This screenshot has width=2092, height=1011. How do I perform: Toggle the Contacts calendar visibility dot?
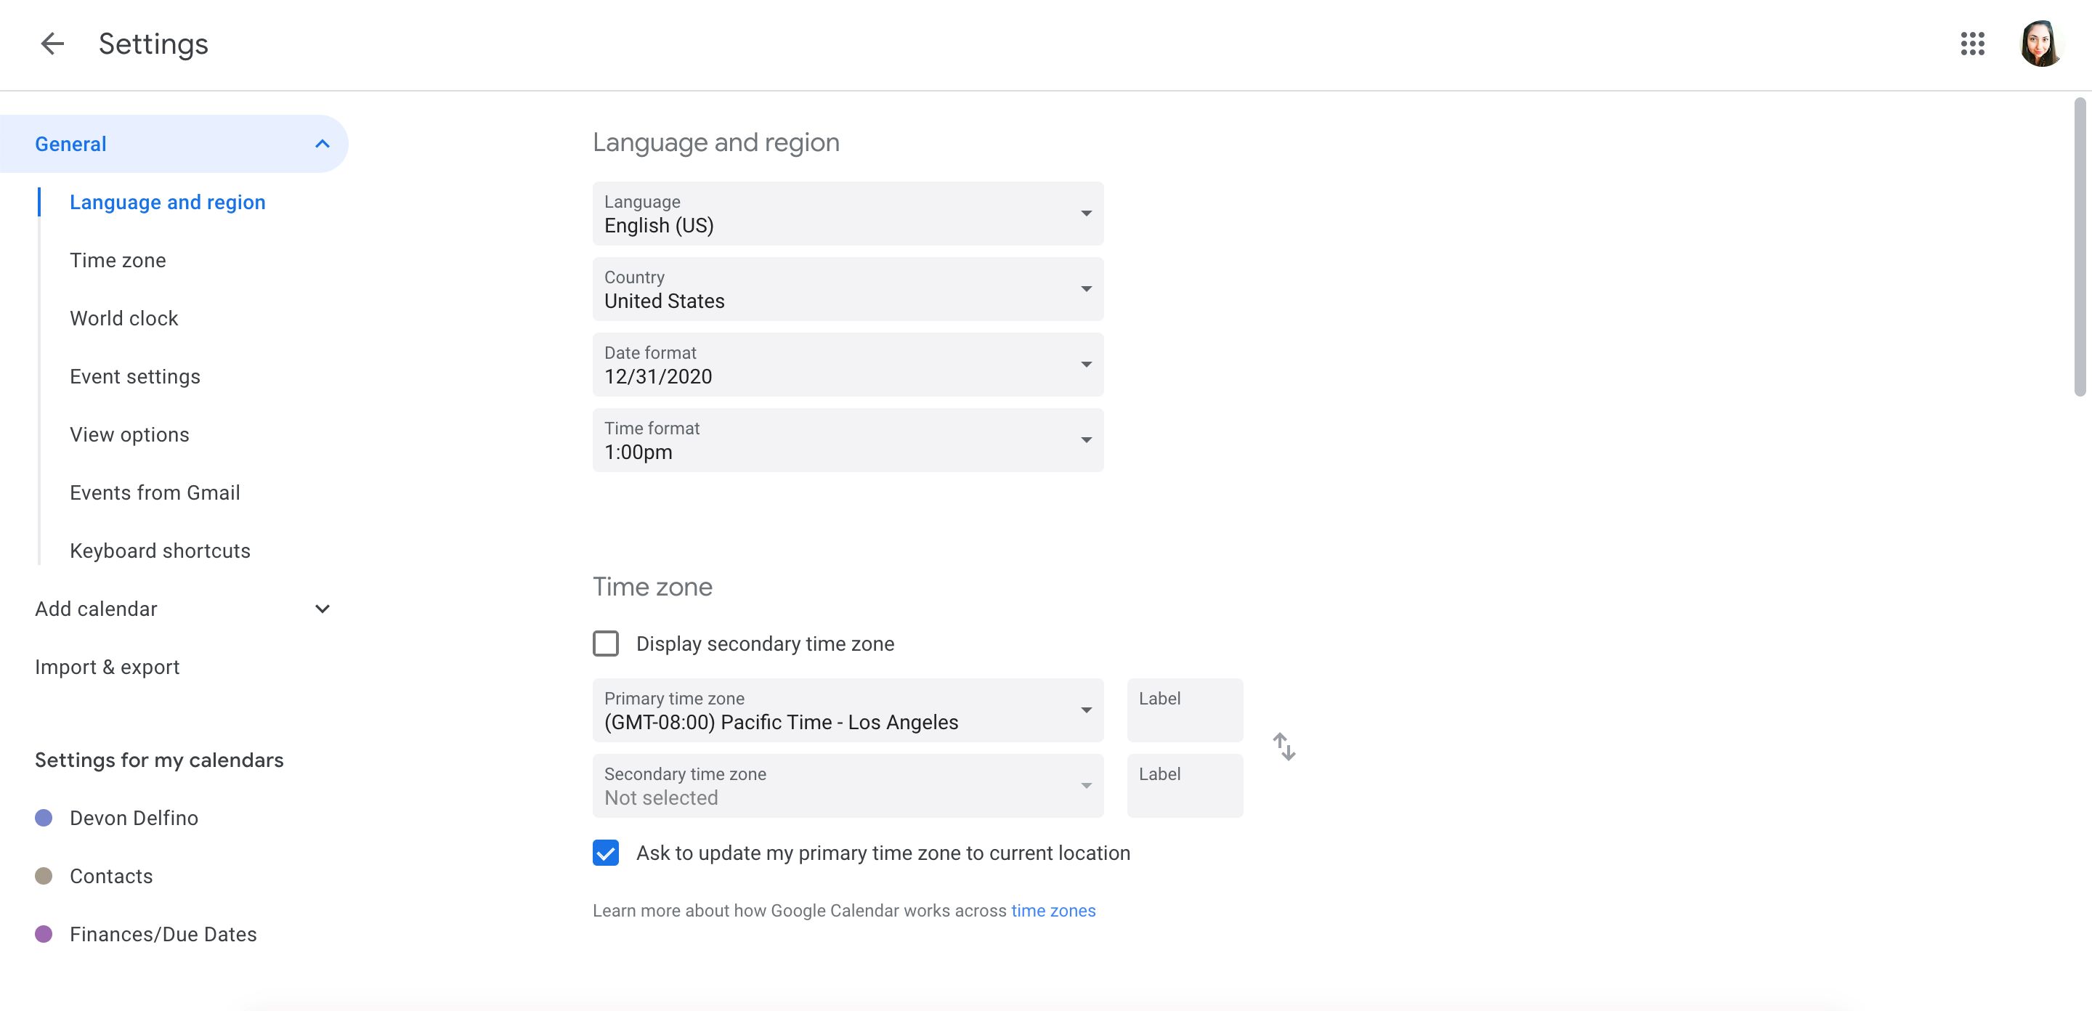[x=43, y=877]
